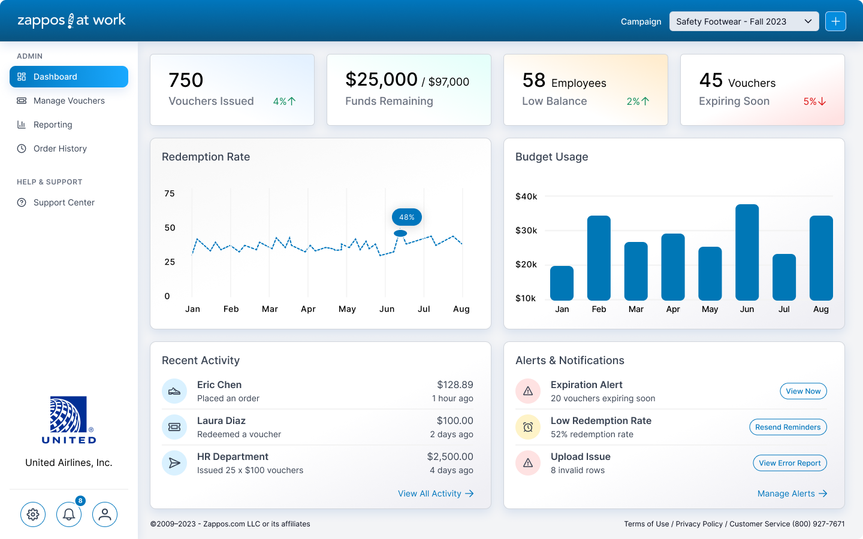Open settings via the gear icon

33,514
